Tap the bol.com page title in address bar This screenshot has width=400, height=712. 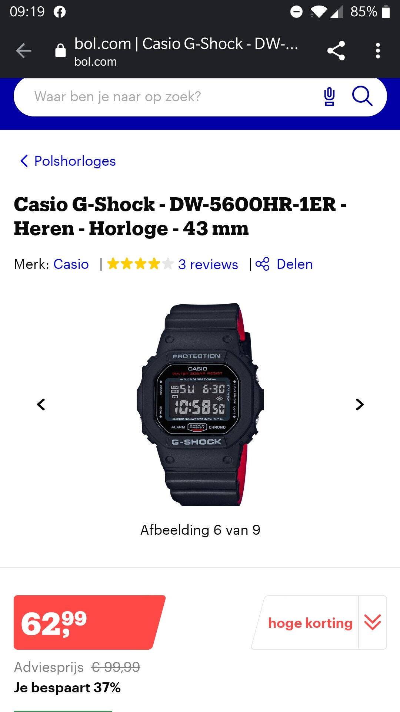point(186,44)
